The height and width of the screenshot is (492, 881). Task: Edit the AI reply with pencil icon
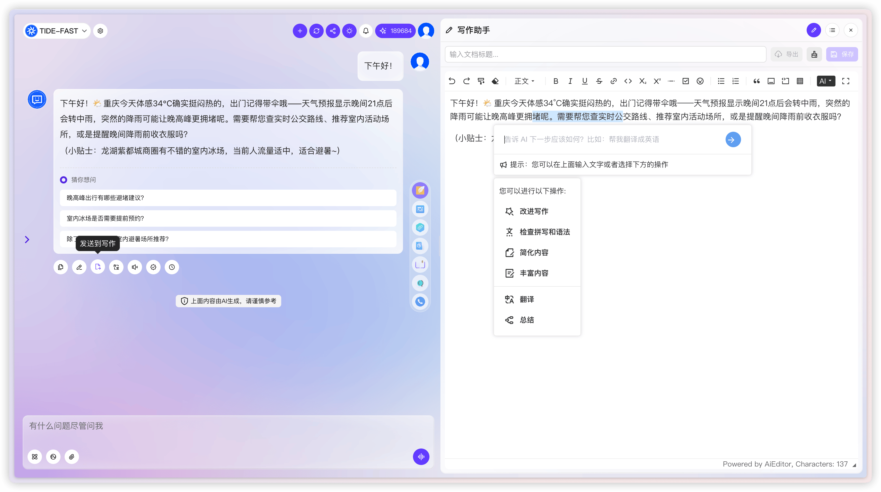[x=79, y=267]
